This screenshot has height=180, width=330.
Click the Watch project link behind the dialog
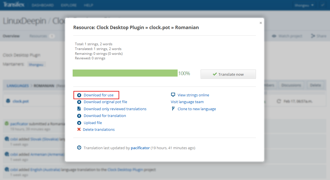(287, 36)
